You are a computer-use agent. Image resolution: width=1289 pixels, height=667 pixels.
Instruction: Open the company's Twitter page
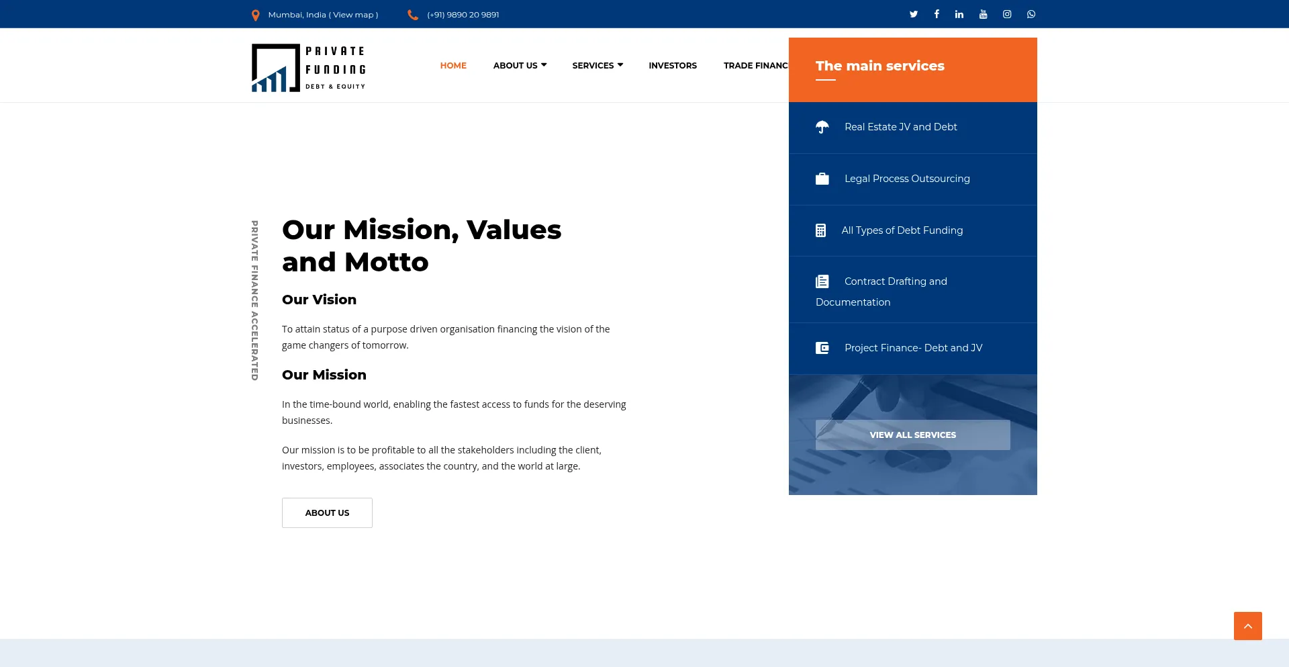[x=913, y=13]
